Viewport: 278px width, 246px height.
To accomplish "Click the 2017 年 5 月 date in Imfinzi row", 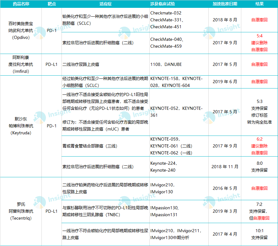I will 225,65.
